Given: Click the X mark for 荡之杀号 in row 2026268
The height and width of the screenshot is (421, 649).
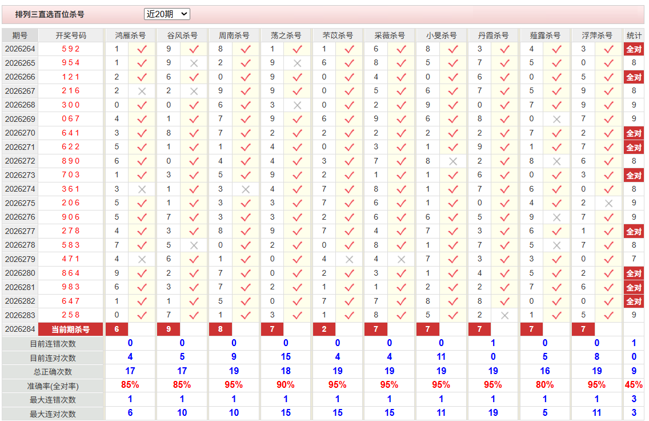Looking at the screenshot, I should tap(297, 105).
